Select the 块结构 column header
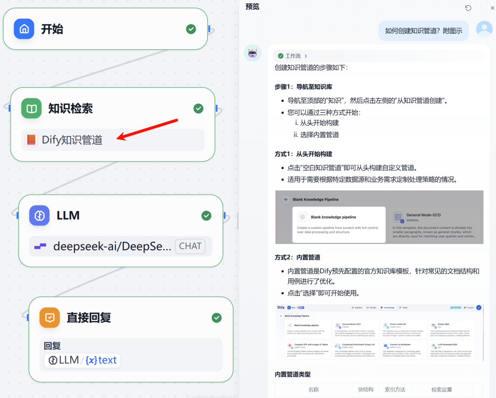 click(x=366, y=389)
